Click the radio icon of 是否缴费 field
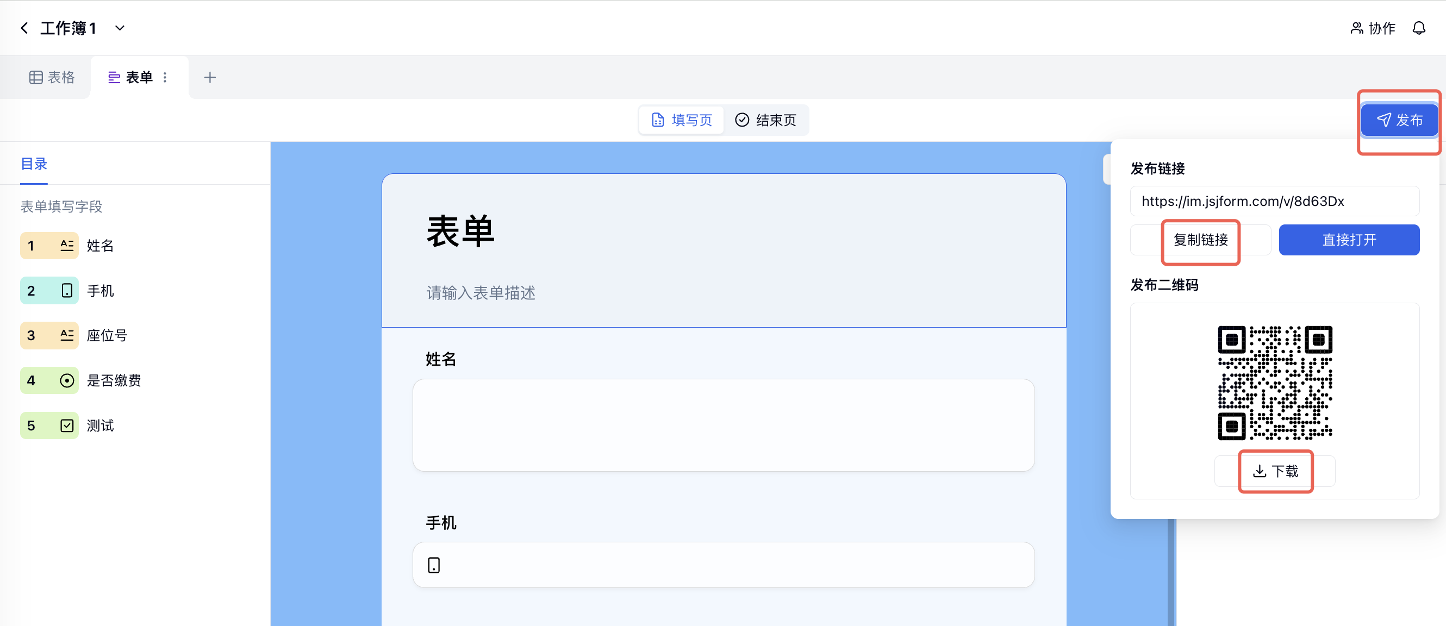1446x626 pixels. [67, 380]
